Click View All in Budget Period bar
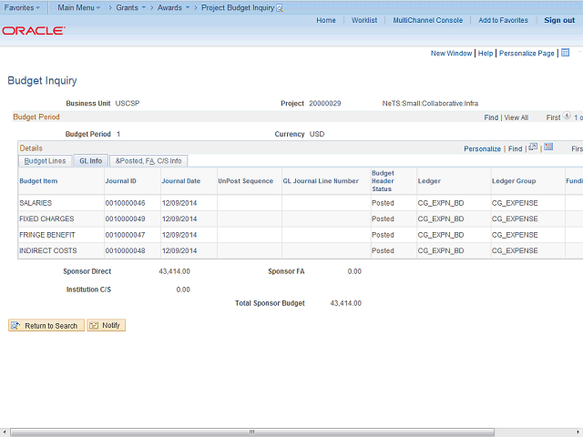 [x=516, y=117]
